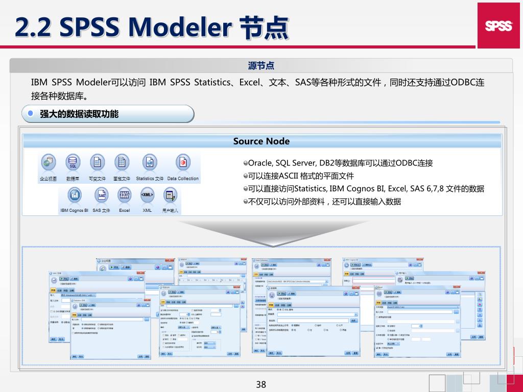Viewport: 523px width, 392px height.
Task: Open the 数据 tab in Excel dialog
Action: 378,303
